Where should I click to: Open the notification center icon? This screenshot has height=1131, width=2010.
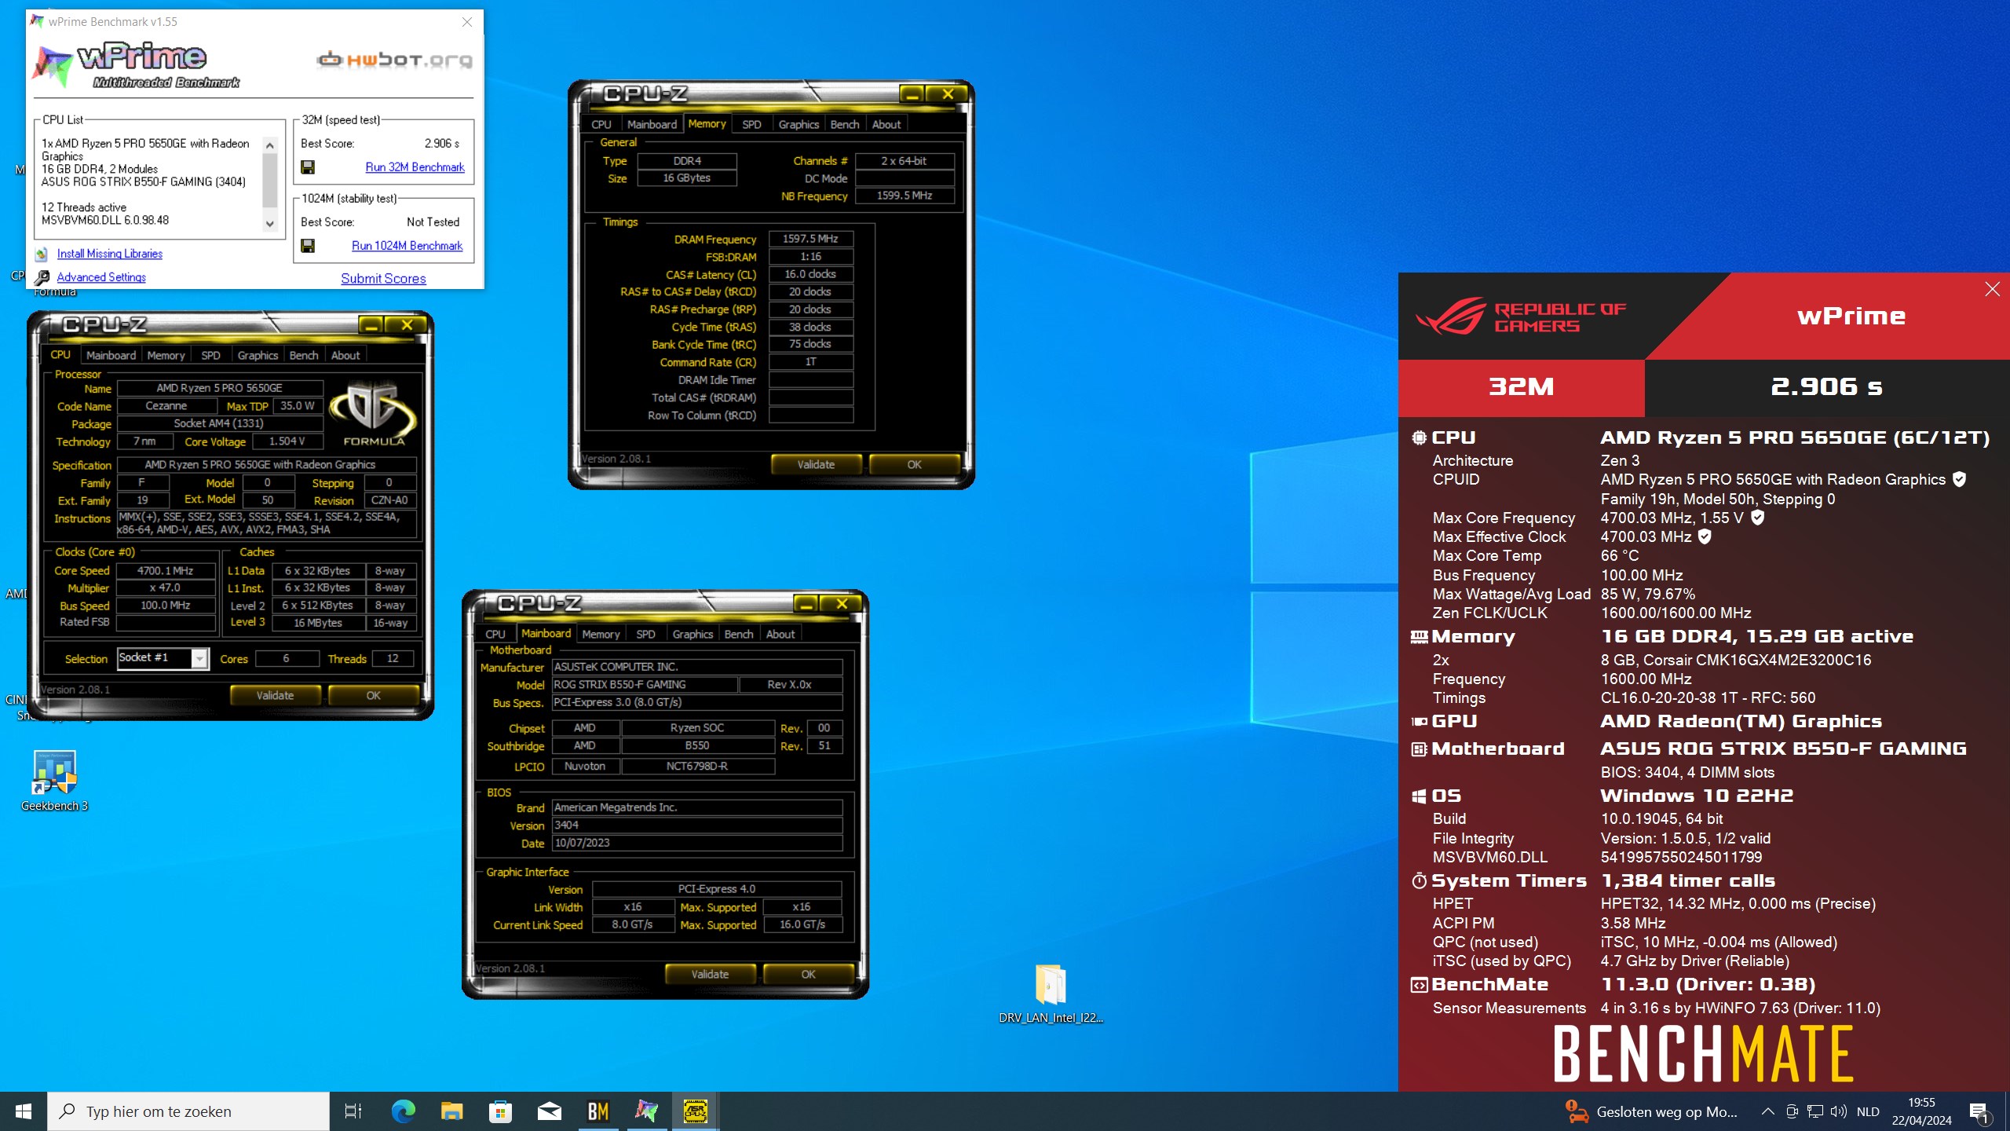tap(1978, 1111)
